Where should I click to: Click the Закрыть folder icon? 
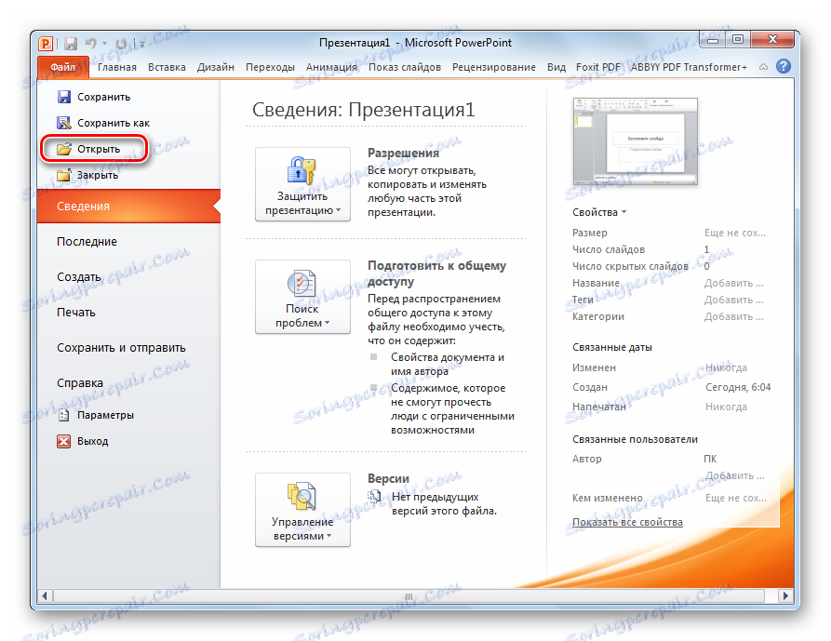pyautogui.click(x=63, y=175)
